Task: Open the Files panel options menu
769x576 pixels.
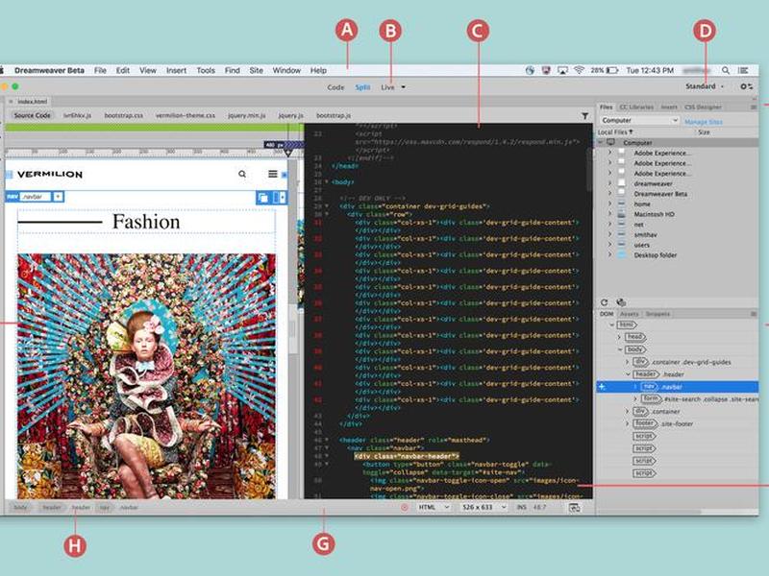Action: point(754,107)
